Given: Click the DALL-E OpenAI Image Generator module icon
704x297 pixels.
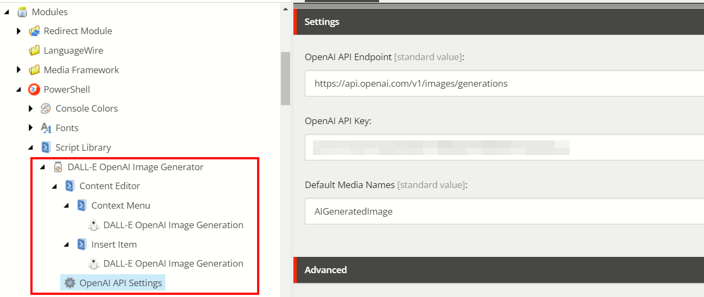Looking at the screenshot, I should pos(58,167).
